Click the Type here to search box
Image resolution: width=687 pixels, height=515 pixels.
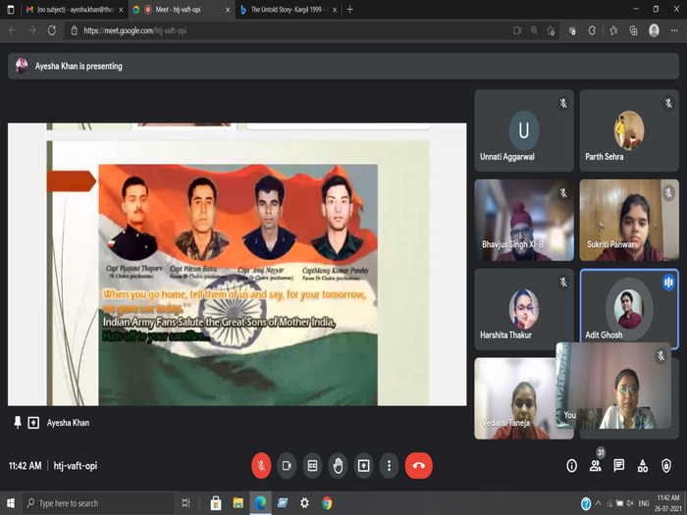pyautogui.click(x=98, y=503)
